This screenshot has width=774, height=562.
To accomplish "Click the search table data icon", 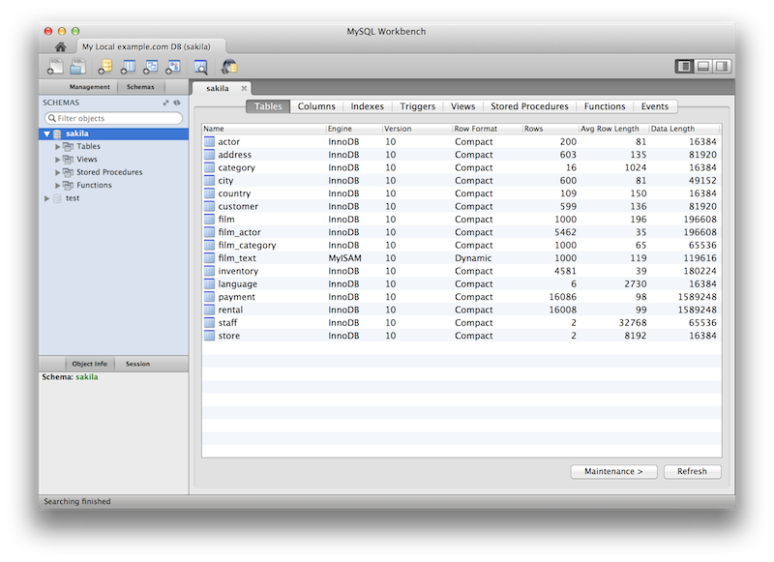I will [200, 67].
